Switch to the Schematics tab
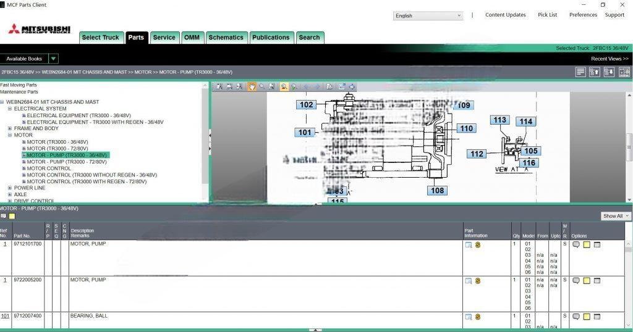The image size is (633, 332). 226,38
